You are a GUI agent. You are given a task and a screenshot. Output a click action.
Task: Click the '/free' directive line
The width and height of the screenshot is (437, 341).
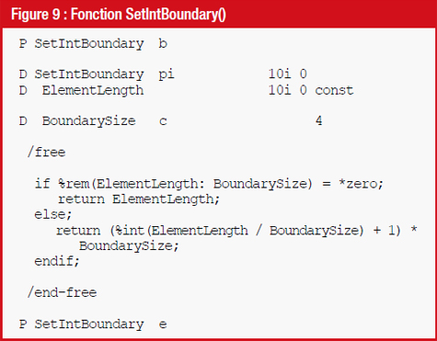point(46,152)
